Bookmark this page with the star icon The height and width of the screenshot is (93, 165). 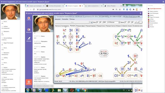(x=120, y=10)
